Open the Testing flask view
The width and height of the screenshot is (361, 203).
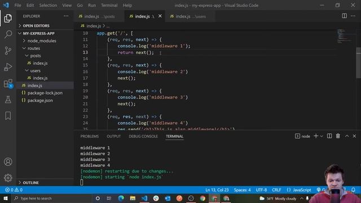pyautogui.click(x=8, y=99)
